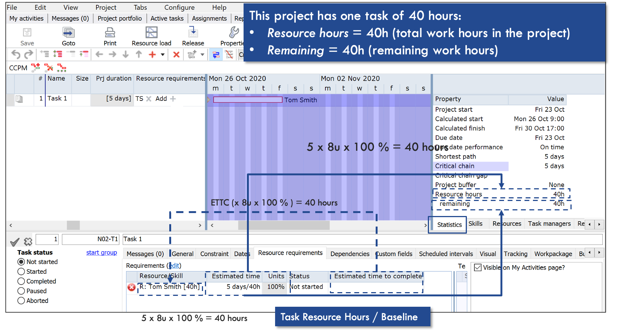Move task right with arrow icon

pyautogui.click(x=113, y=54)
